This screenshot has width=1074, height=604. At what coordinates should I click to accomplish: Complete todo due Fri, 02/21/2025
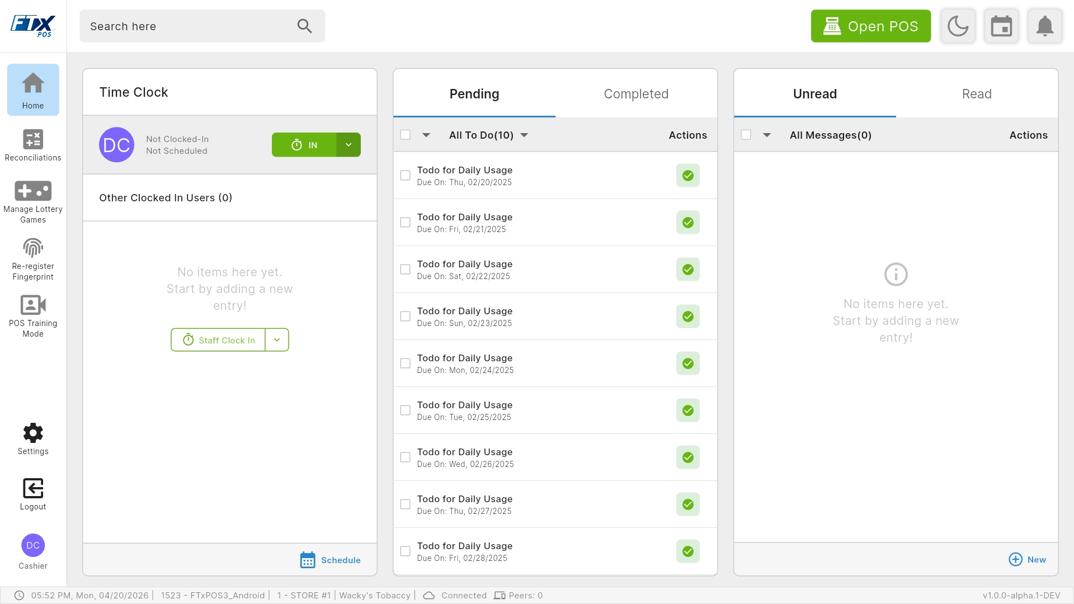(687, 223)
